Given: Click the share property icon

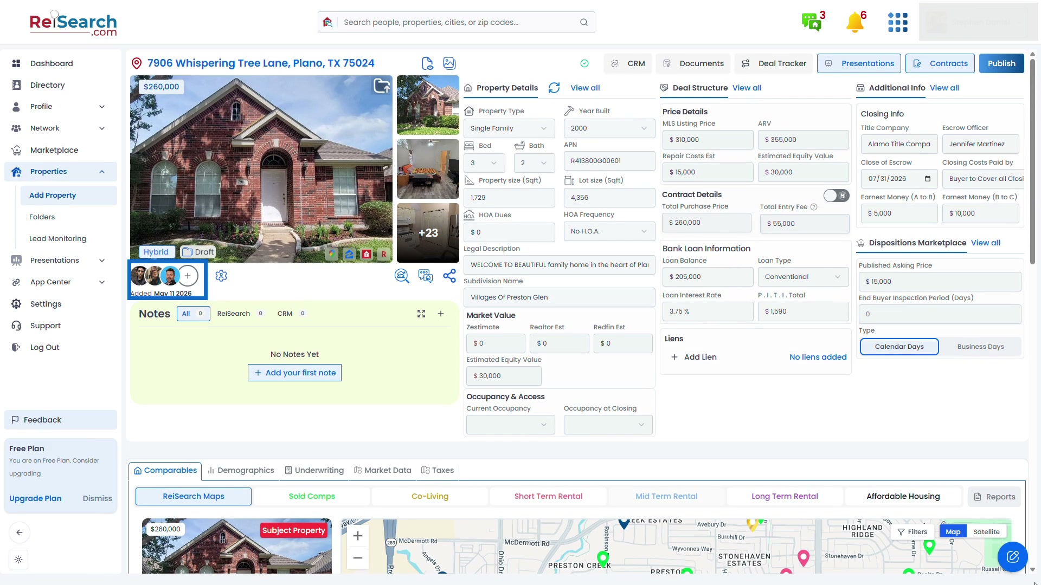Looking at the screenshot, I should point(449,276).
